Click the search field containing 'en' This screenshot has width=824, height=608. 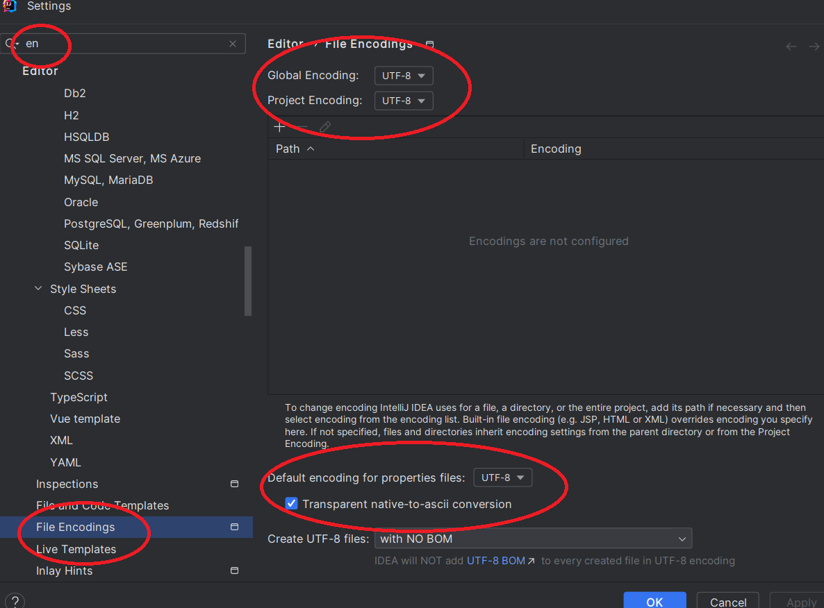[x=124, y=44]
